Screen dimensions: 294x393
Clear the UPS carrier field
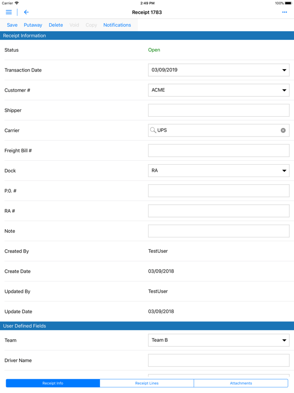click(283, 130)
